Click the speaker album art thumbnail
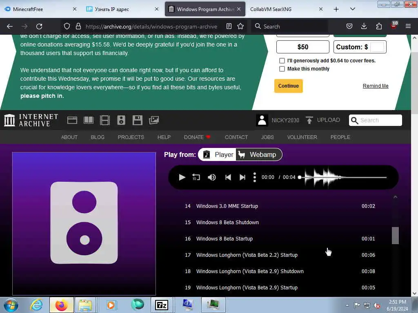 (x=84, y=224)
